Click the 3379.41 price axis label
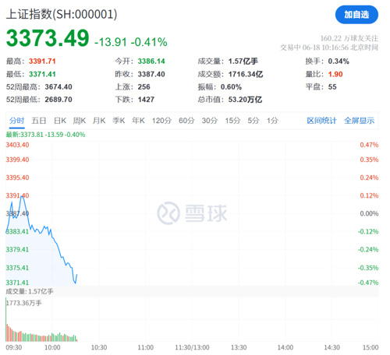 (x=17, y=250)
